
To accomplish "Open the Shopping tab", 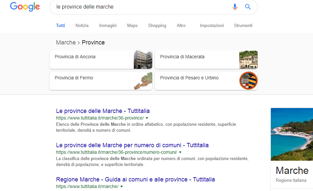I will coord(157,26).
